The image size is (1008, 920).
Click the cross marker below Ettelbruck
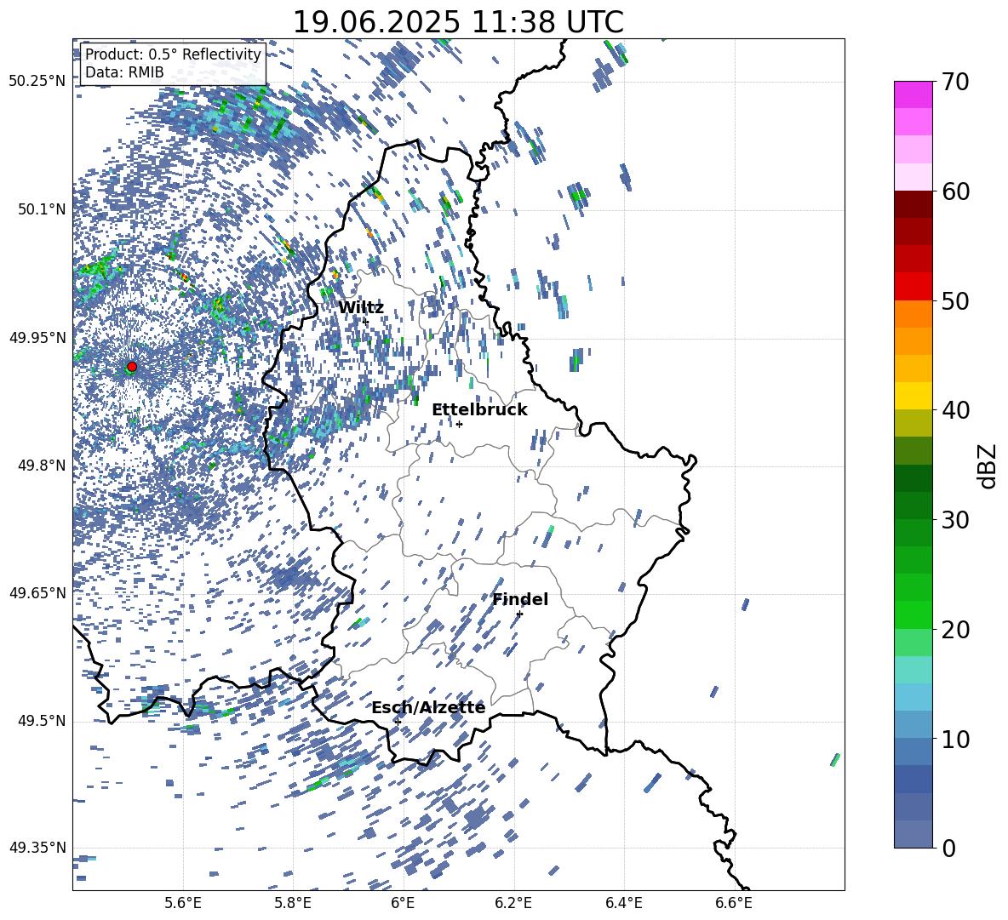pos(459,424)
